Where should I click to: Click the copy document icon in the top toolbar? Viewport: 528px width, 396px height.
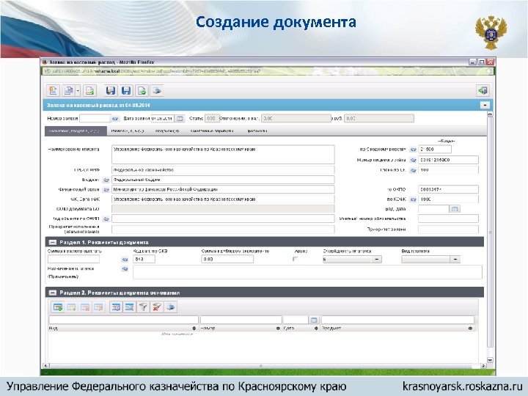pos(68,91)
